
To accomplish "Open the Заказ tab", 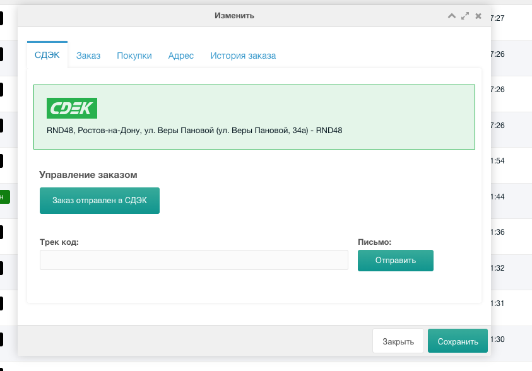I will pos(88,56).
